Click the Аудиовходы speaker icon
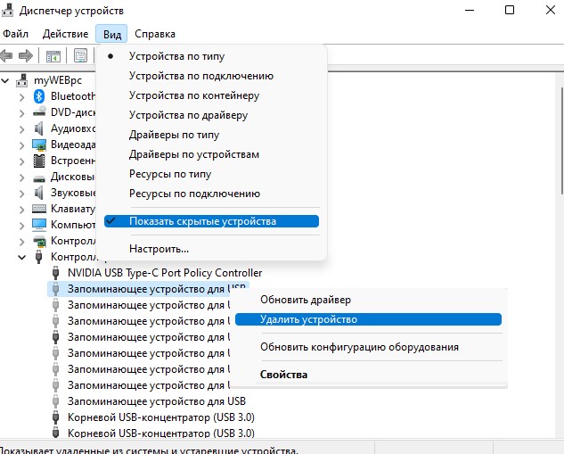 pos(39,128)
